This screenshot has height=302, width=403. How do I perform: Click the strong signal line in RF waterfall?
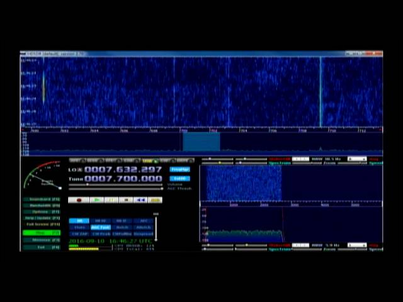pos(321,92)
